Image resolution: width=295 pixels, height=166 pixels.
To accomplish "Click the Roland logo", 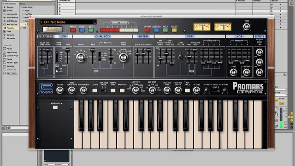I will pyautogui.click(x=46, y=89).
